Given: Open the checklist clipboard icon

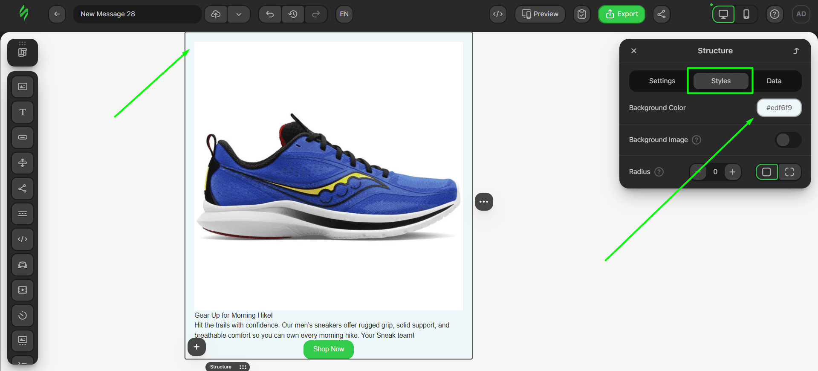Looking at the screenshot, I should click(x=582, y=14).
